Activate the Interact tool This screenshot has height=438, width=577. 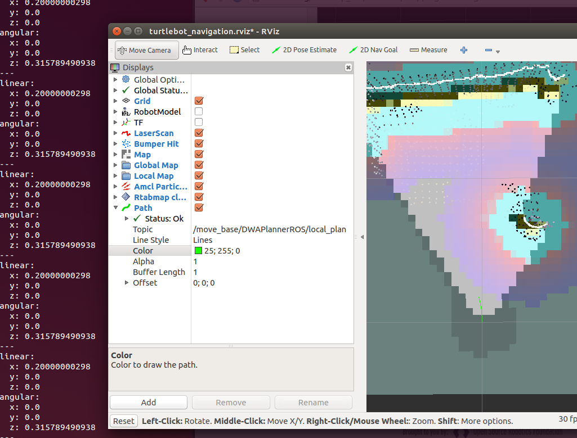(200, 50)
